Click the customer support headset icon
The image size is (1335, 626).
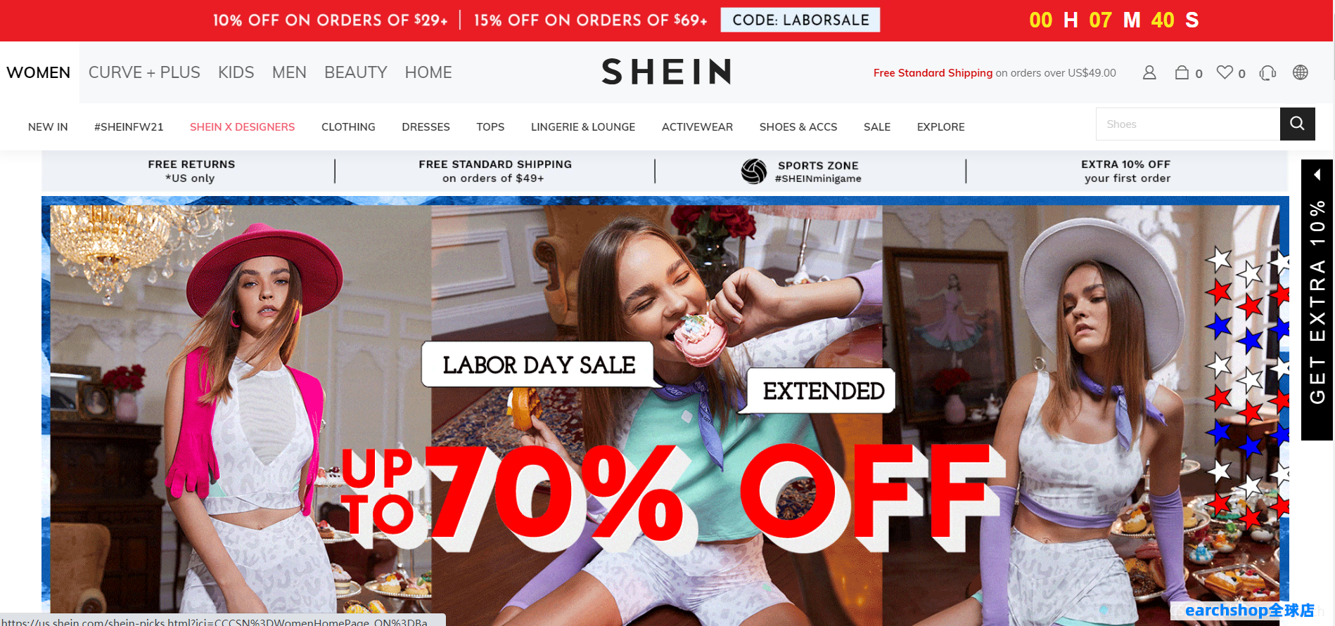(1267, 72)
